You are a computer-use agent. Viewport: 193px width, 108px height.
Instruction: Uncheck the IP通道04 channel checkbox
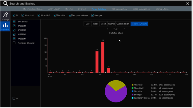[x=14, y=39]
